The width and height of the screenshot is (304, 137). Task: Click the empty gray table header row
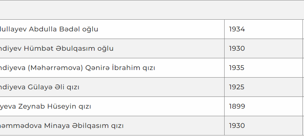(x=152, y=10)
